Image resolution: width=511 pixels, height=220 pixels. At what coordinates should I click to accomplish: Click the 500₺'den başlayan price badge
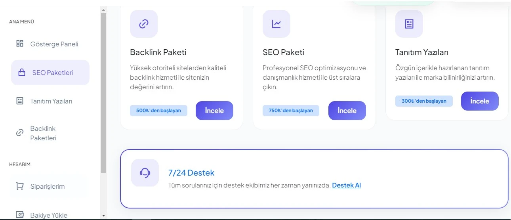[158, 111]
